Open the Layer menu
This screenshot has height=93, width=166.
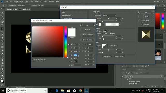tap(21, 2)
